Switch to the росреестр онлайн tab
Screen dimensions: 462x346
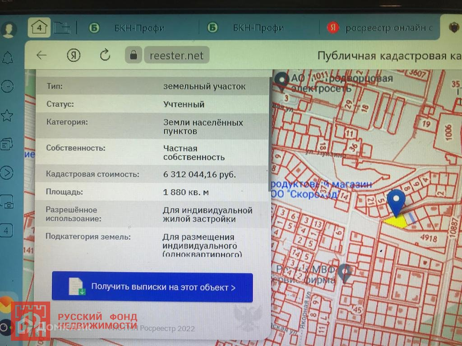coord(380,28)
